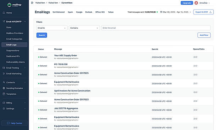Switch to Not Delivered tab
This screenshot has height=130, width=218.
(x=58, y=12)
